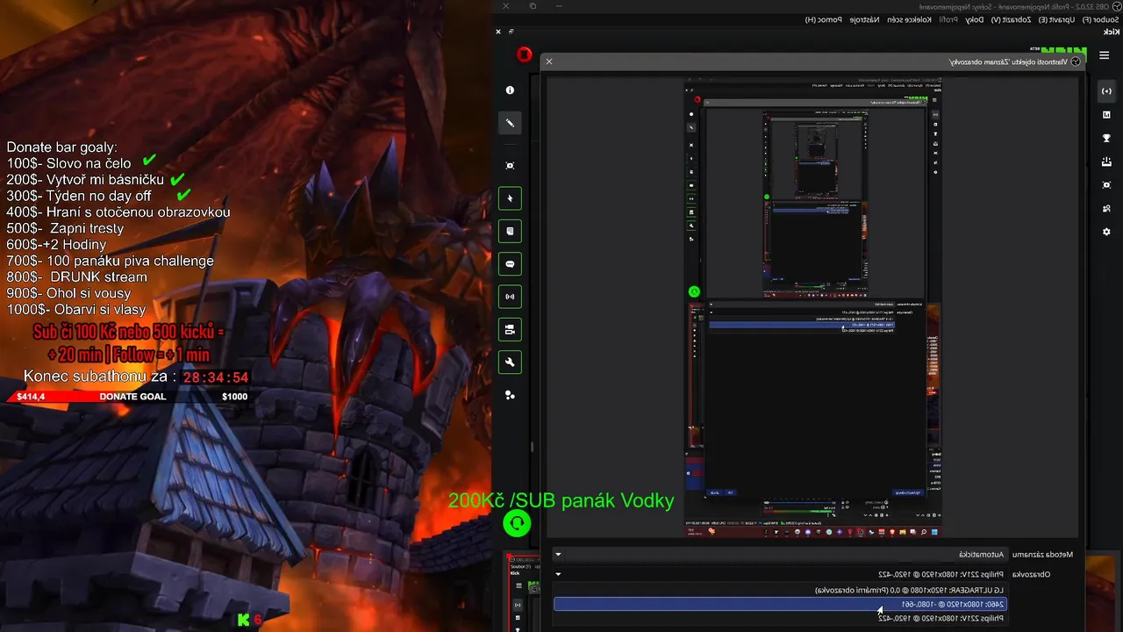The width and height of the screenshot is (1123, 632).
Task: Select Philips 221V bottom list option
Action: click(780, 618)
